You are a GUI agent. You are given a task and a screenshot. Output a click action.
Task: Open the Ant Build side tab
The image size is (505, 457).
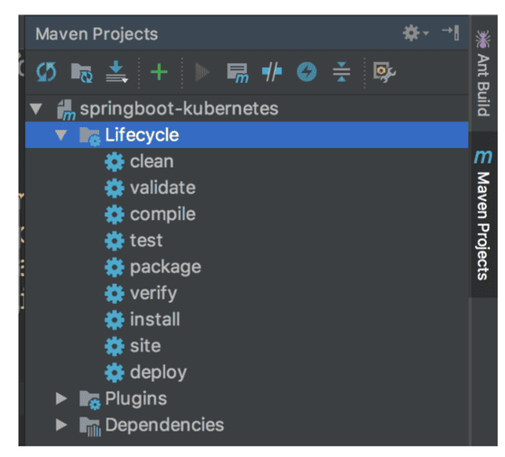tap(483, 73)
